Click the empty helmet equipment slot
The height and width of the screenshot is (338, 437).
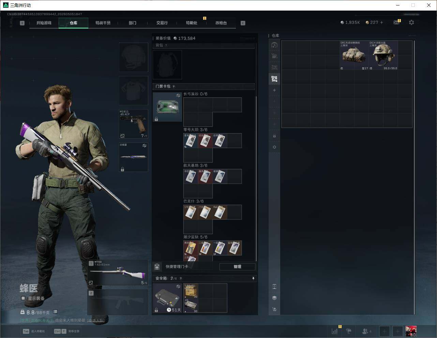133,57
